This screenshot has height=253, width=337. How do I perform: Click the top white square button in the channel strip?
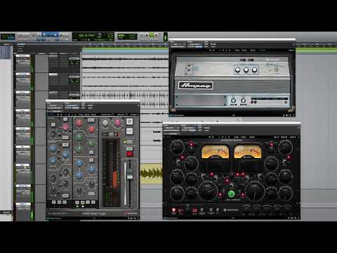tap(129, 122)
